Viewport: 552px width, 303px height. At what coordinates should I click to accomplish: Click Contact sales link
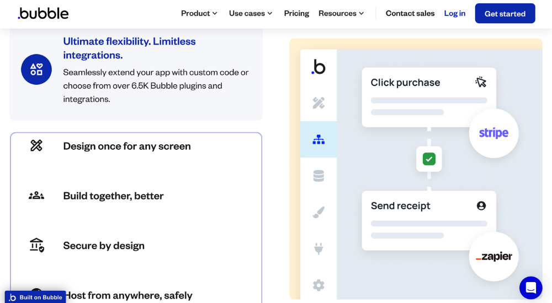coord(410,13)
